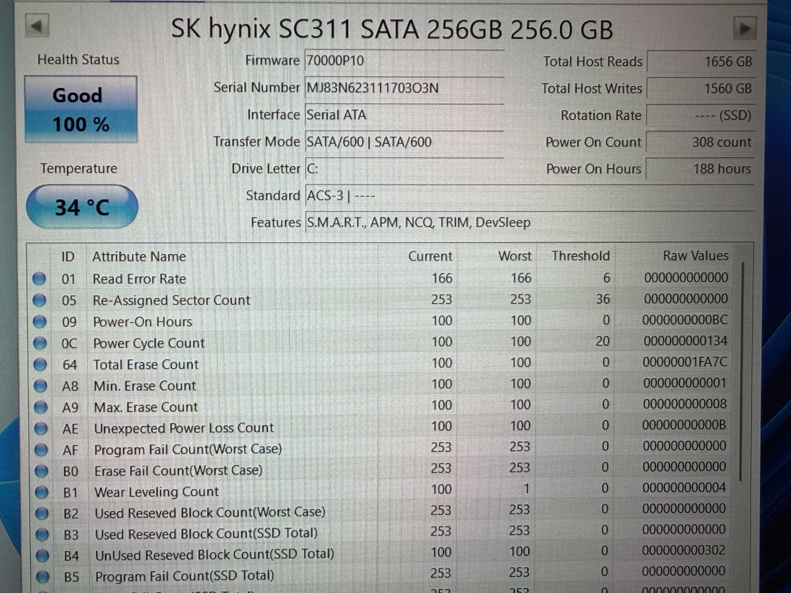Click raw value 00000001FA7C
Screen dimensions: 791x593
685,363
